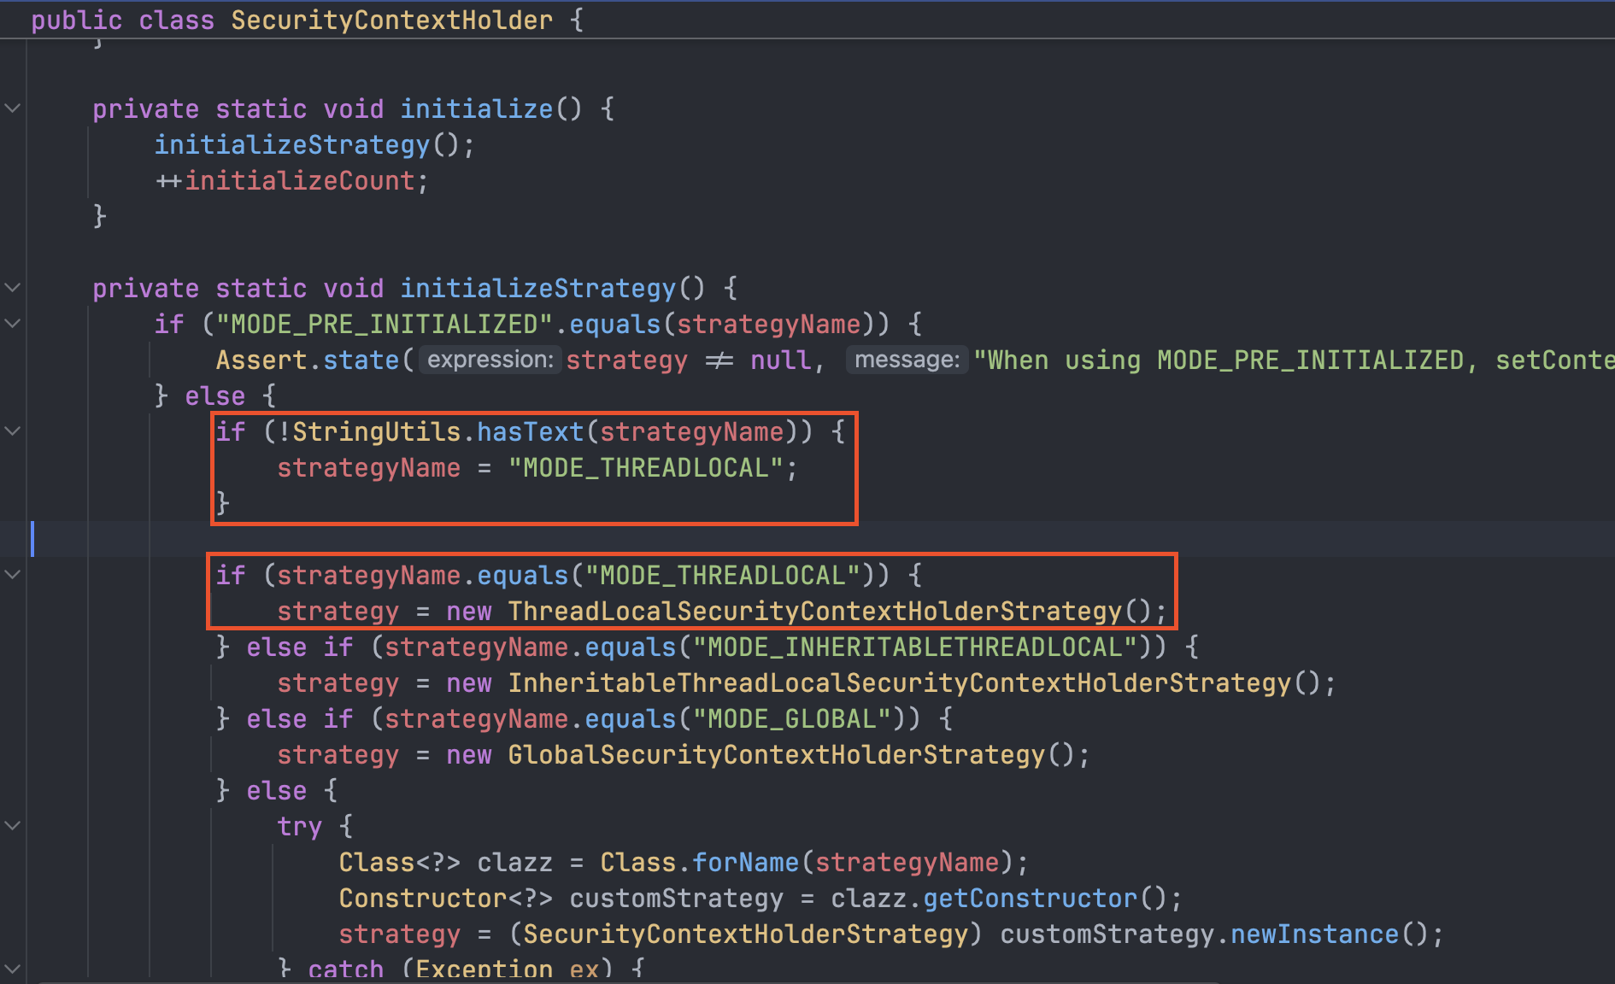
Task: Click the initialize method name declaration
Action: coord(477,108)
